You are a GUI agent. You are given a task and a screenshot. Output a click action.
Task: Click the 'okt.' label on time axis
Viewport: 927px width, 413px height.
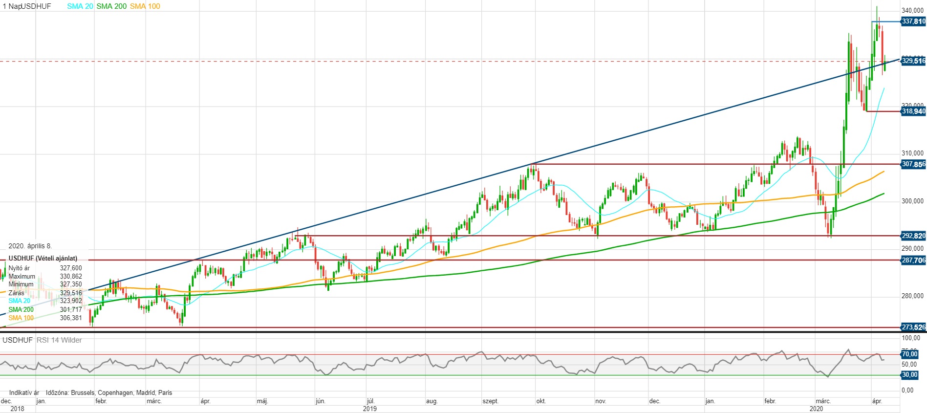pyautogui.click(x=541, y=401)
